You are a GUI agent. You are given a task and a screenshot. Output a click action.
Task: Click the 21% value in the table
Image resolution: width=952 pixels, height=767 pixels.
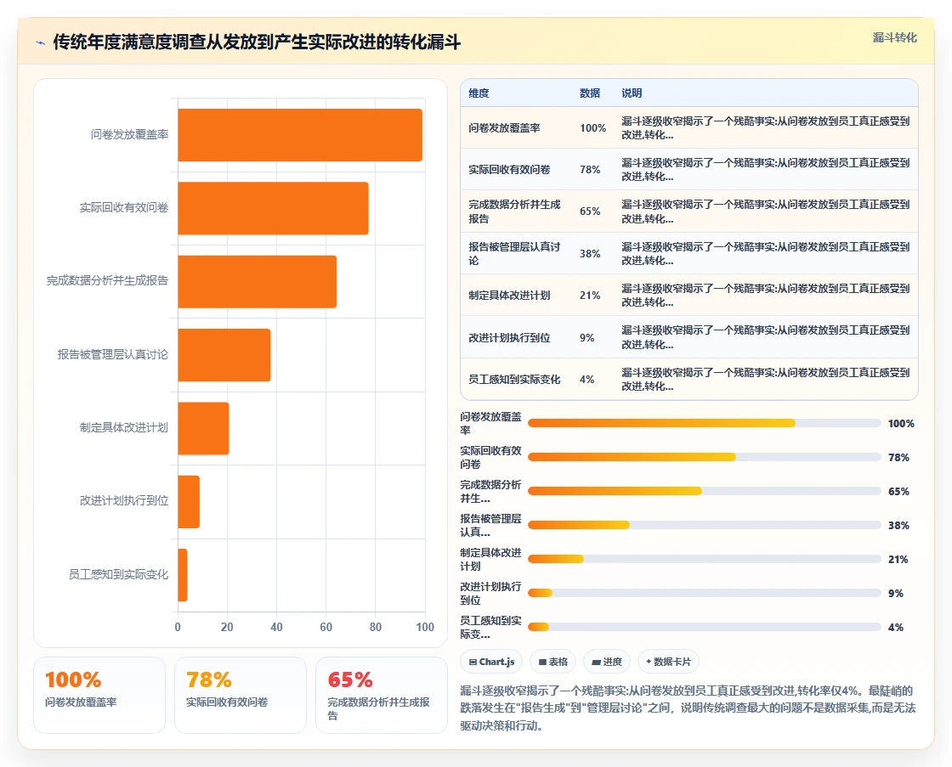[590, 295]
